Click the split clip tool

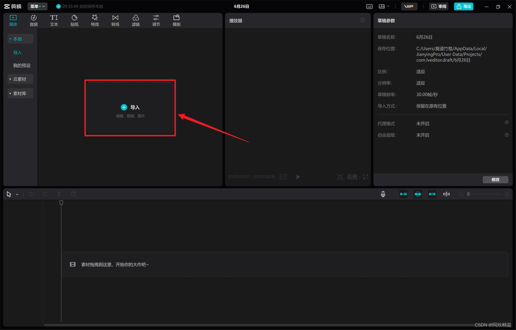click(x=59, y=194)
